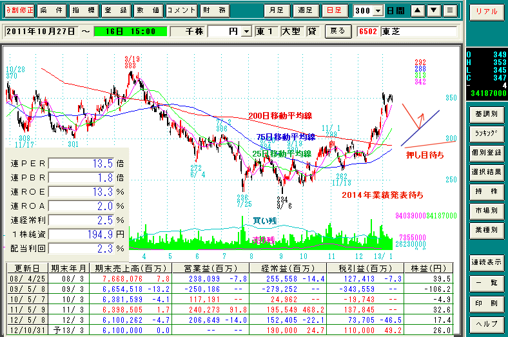This screenshot has width=508, height=337.
Task: Toggle the 財務 financial data view
Action: click(x=215, y=10)
